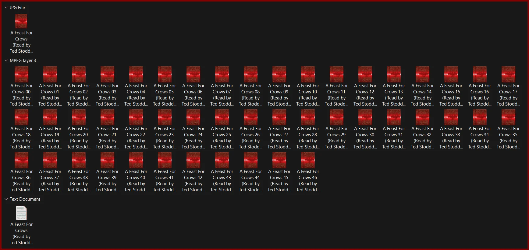Screen dimensions: 529x250
Task: Click file name A Feast For Crows 02
Action: pos(79,95)
